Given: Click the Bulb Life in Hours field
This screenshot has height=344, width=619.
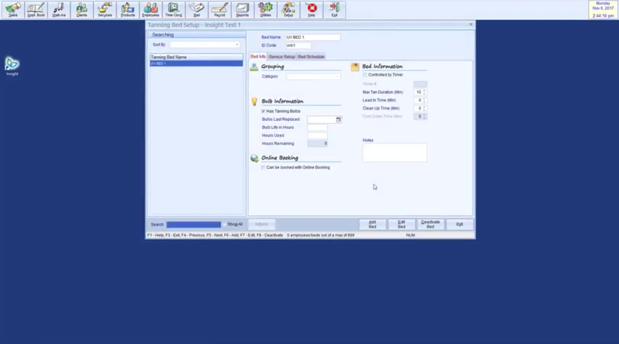Looking at the screenshot, I should tap(317, 128).
